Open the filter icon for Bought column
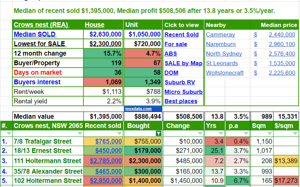Screen dimensions: 300x187 click(x=159, y=134)
